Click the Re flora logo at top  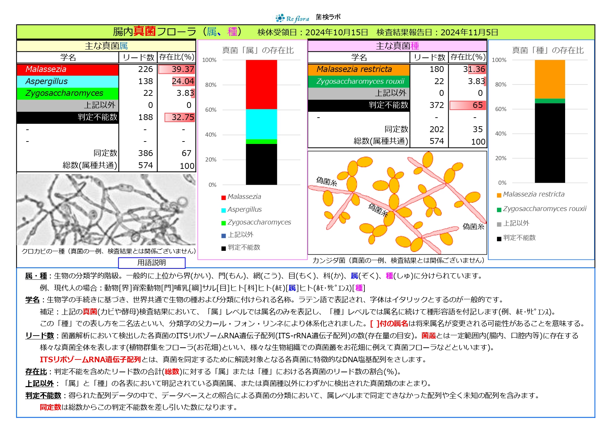pos(292,18)
